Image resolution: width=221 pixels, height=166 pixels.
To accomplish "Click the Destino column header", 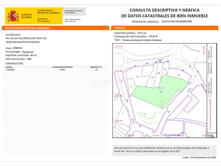I will 9,67.
